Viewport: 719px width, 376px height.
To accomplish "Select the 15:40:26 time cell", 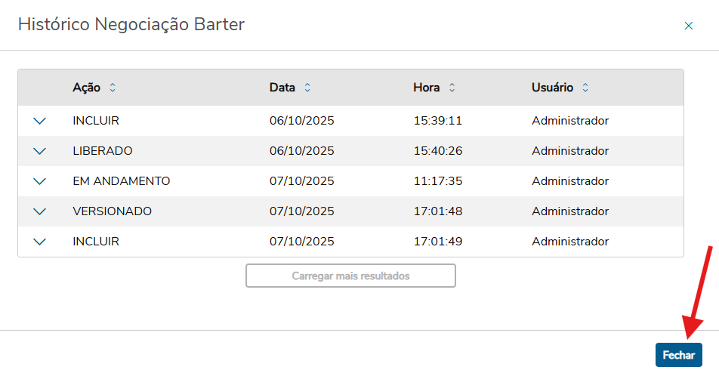I will coord(437,151).
